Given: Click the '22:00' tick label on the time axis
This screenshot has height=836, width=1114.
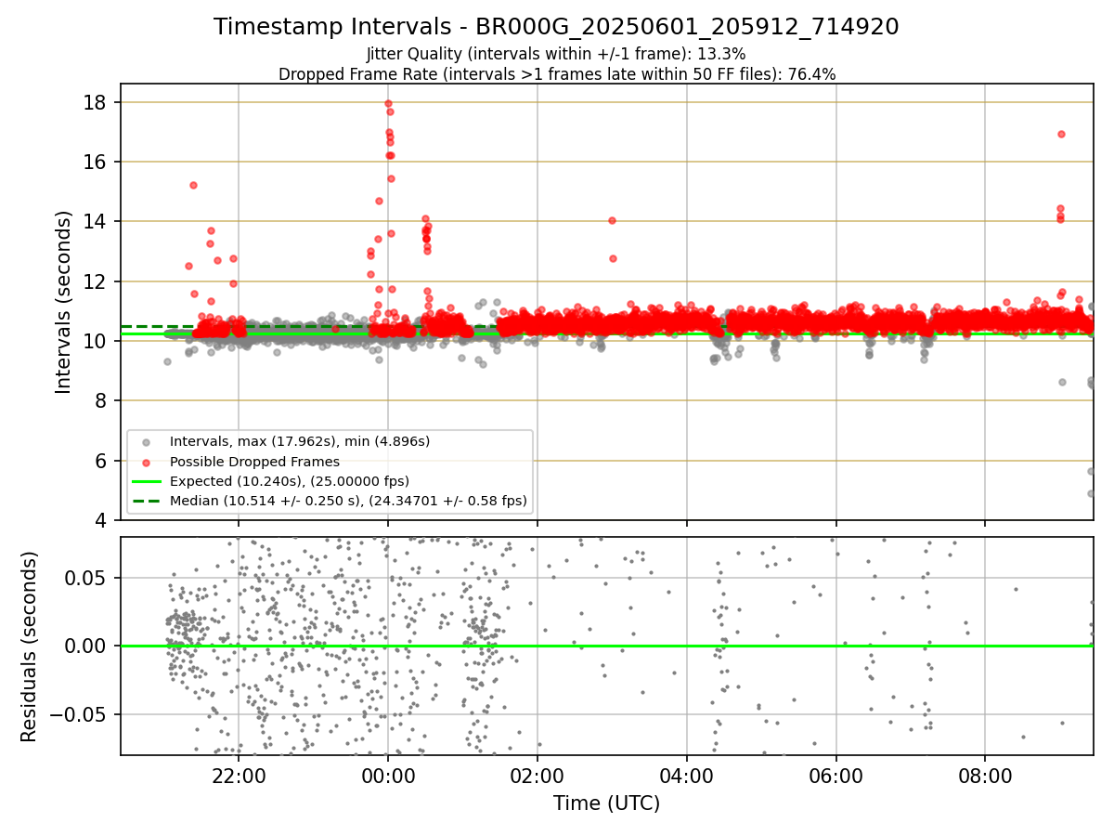Looking at the screenshot, I should click(239, 775).
